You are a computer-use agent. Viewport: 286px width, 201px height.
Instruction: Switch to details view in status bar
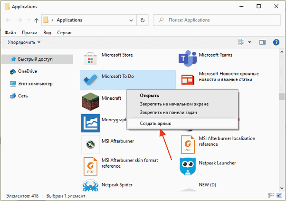tap(271, 195)
